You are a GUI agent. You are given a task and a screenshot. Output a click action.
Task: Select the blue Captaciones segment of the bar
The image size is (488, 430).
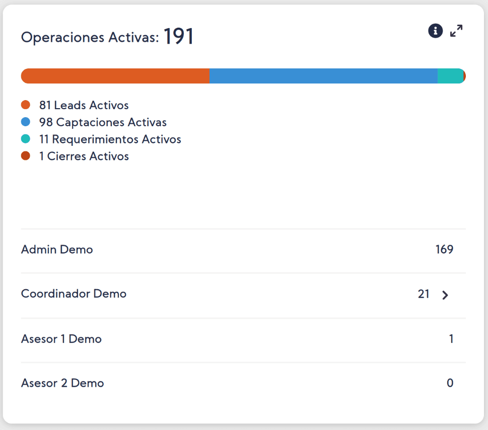pyautogui.click(x=323, y=76)
